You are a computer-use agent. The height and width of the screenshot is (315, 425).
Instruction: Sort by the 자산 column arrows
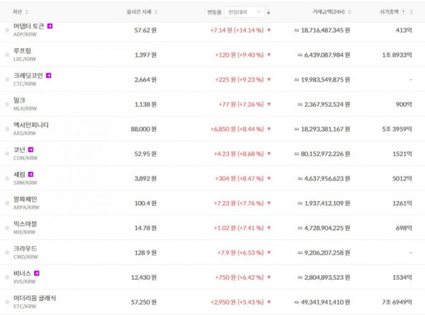(x=27, y=12)
